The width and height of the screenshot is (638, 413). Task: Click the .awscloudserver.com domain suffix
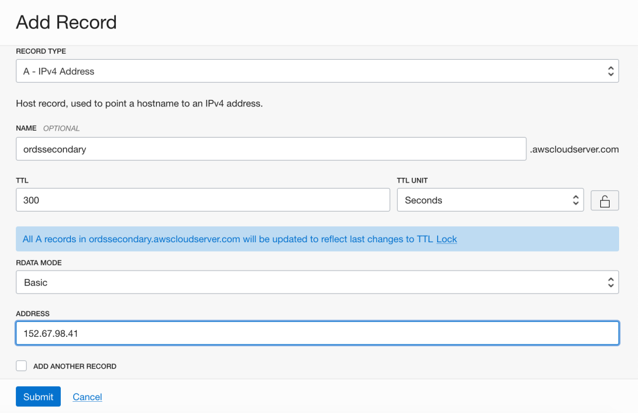click(x=575, y=149)
